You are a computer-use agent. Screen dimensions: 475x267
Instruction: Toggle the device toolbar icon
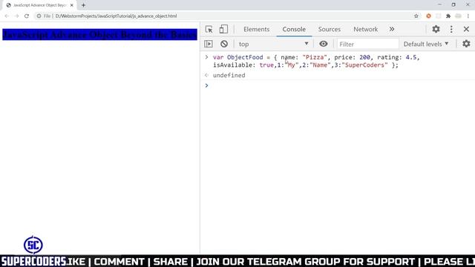click(x=223, y=29)
